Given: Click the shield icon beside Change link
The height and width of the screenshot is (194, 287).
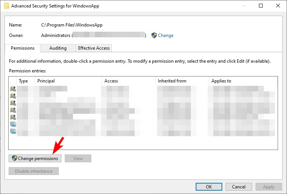Looking at the screenshot, I should pyautogui.click(x=154, y=35).
